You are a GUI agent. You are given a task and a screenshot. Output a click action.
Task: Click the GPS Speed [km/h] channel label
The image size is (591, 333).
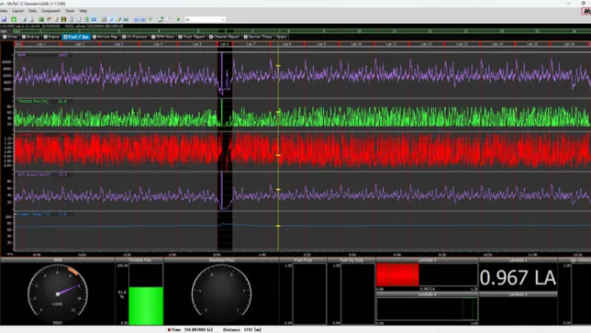pyautogui.click(x=34, y=174)
